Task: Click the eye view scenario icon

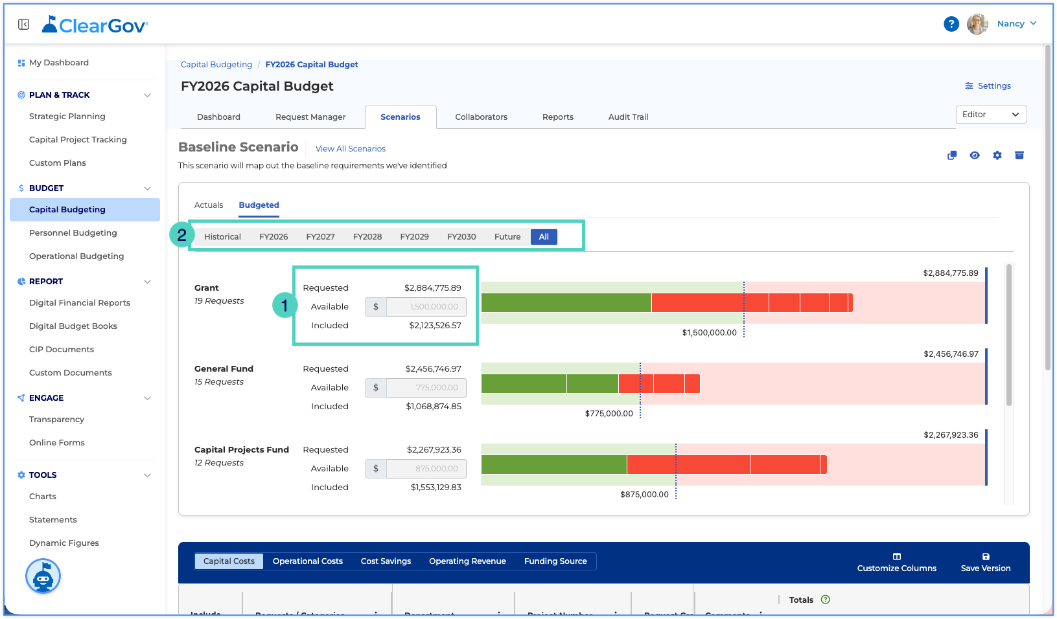Action: pos(975,155)
